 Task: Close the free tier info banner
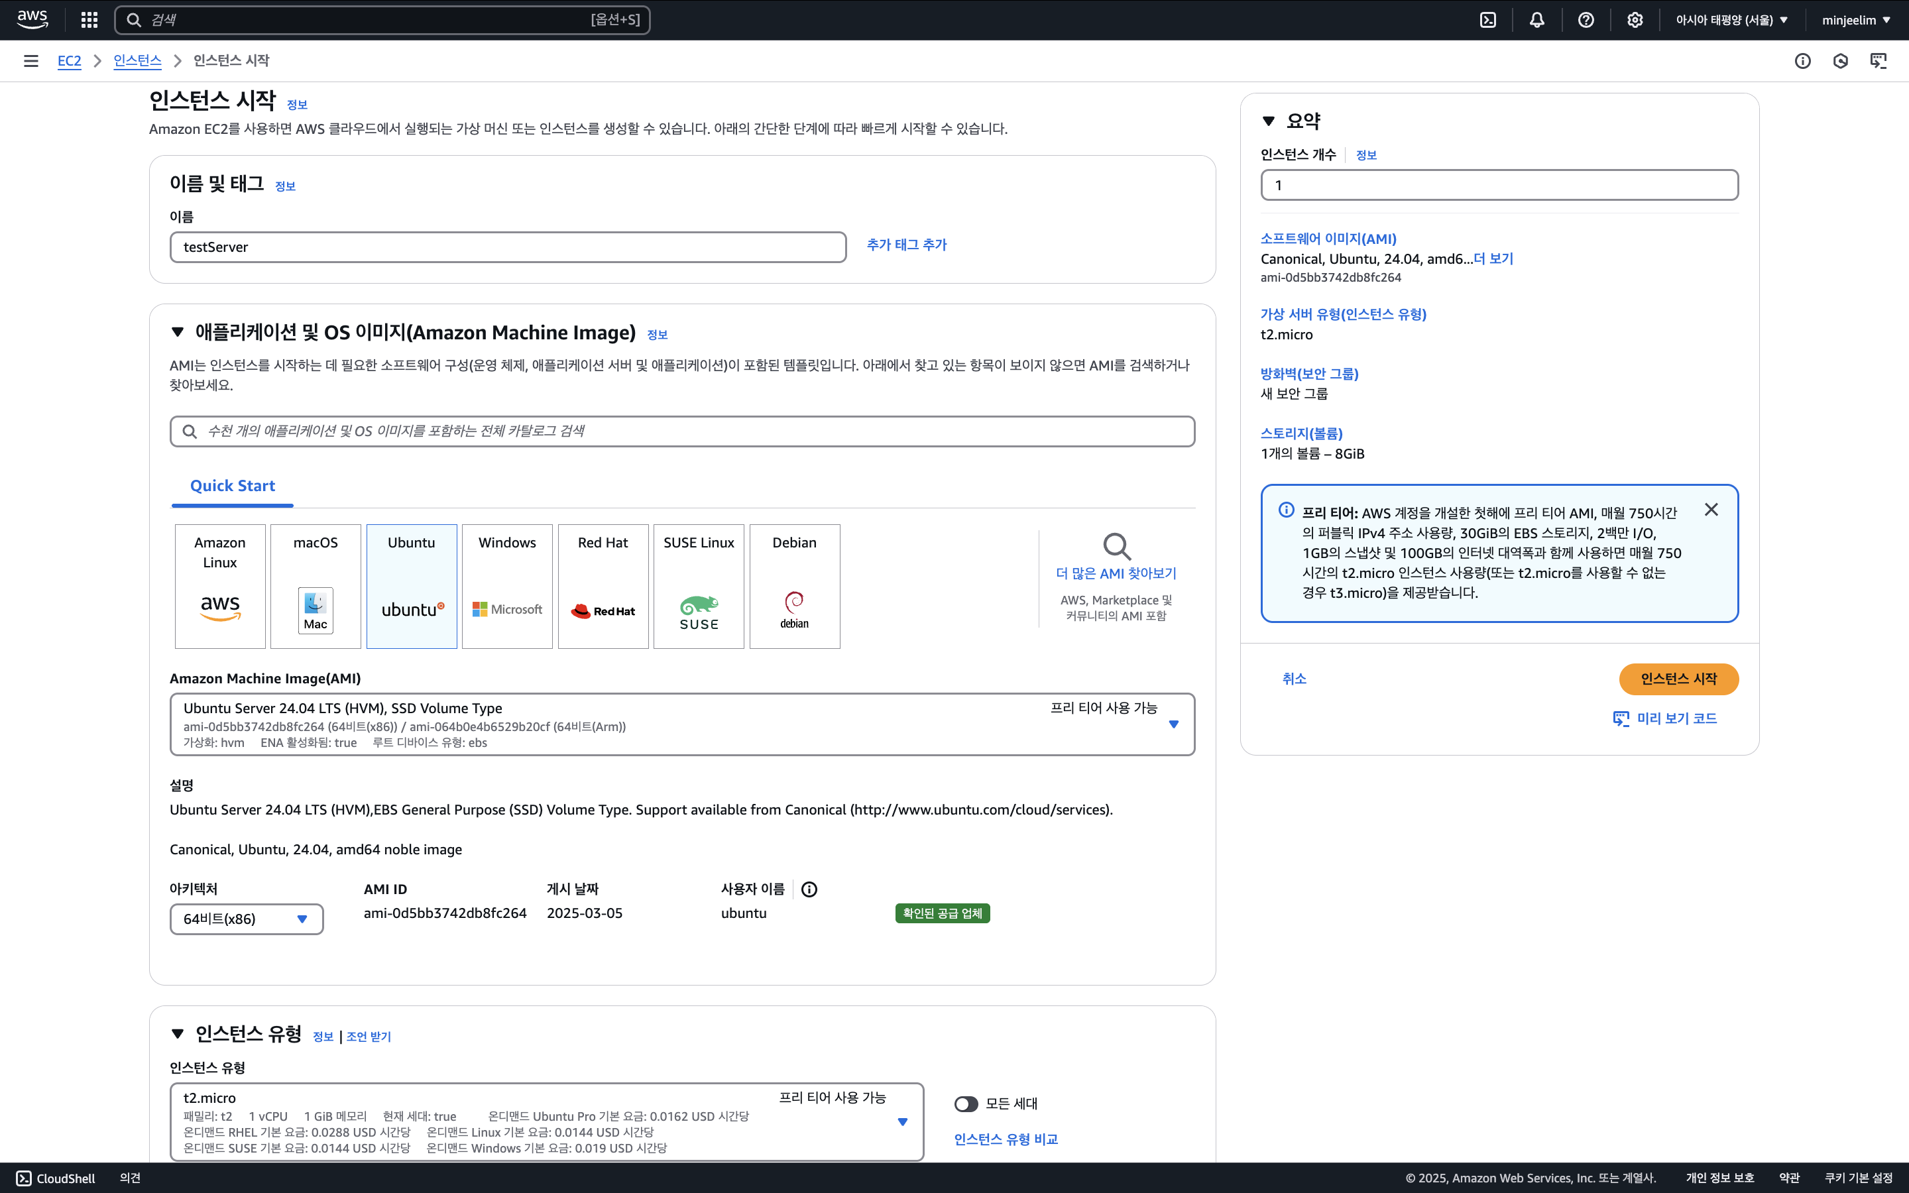pos(1710,510)
